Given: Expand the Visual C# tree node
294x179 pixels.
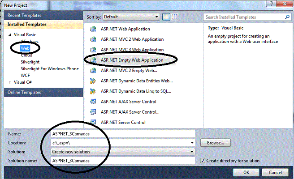Looking at the screenshot, I should point(10,82).
